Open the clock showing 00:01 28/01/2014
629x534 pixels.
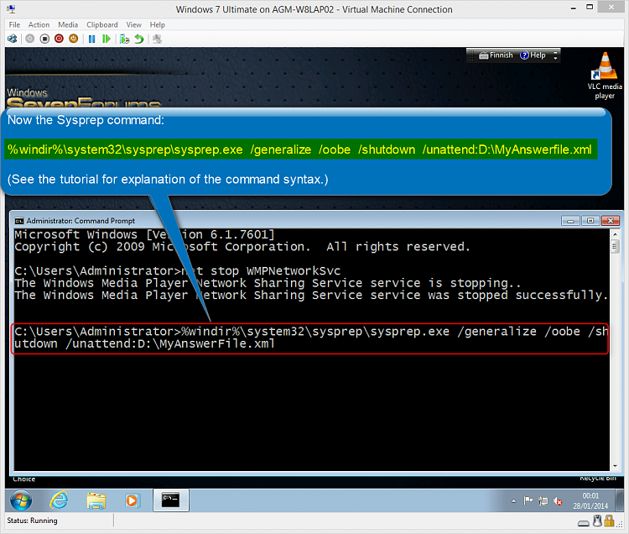590,500
